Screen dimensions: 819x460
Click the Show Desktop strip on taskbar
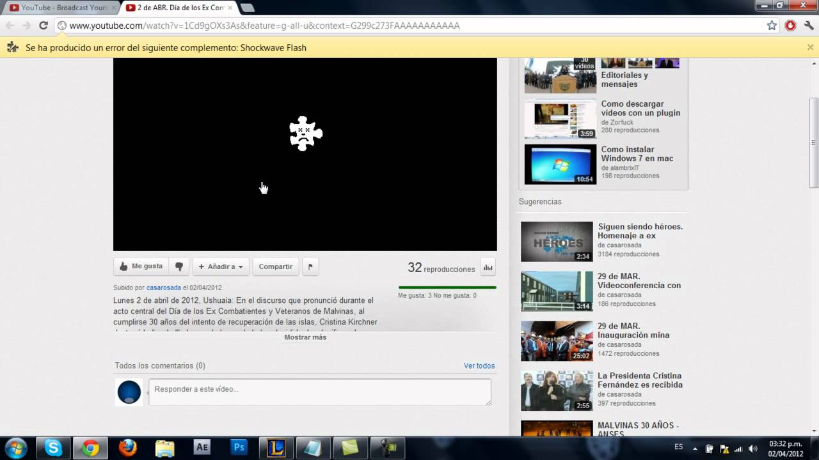click(815, 448)
